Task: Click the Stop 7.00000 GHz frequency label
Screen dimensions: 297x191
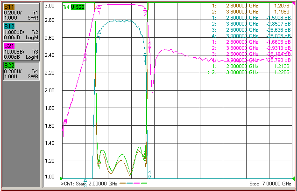Action: 270,184
